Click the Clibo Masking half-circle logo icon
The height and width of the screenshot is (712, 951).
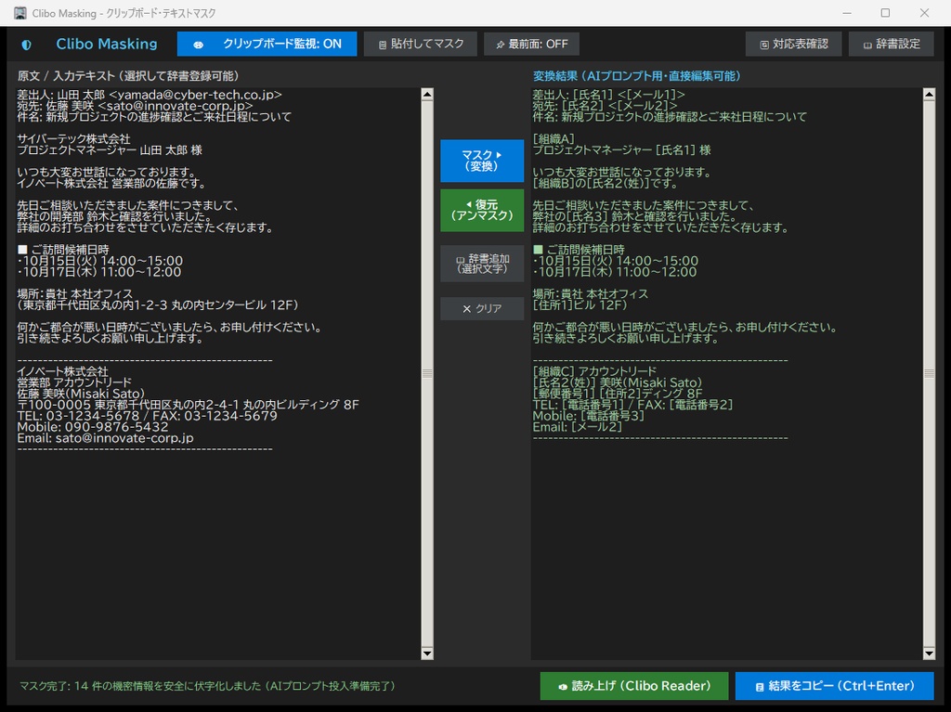26,45
